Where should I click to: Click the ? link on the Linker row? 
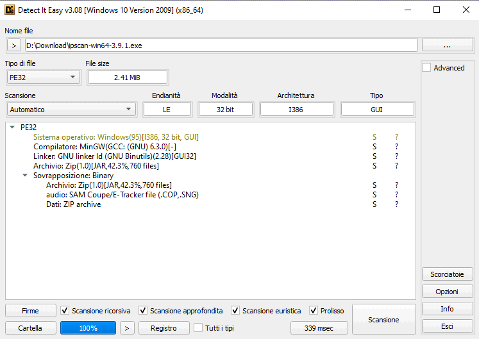[396, 156]
